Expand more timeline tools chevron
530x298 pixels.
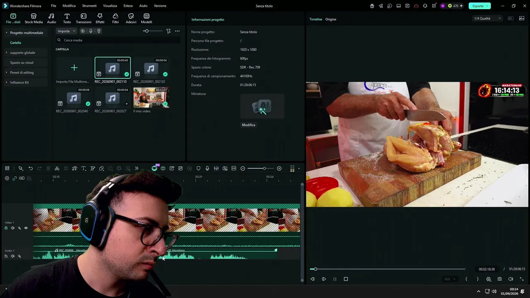tap(137, 168)
